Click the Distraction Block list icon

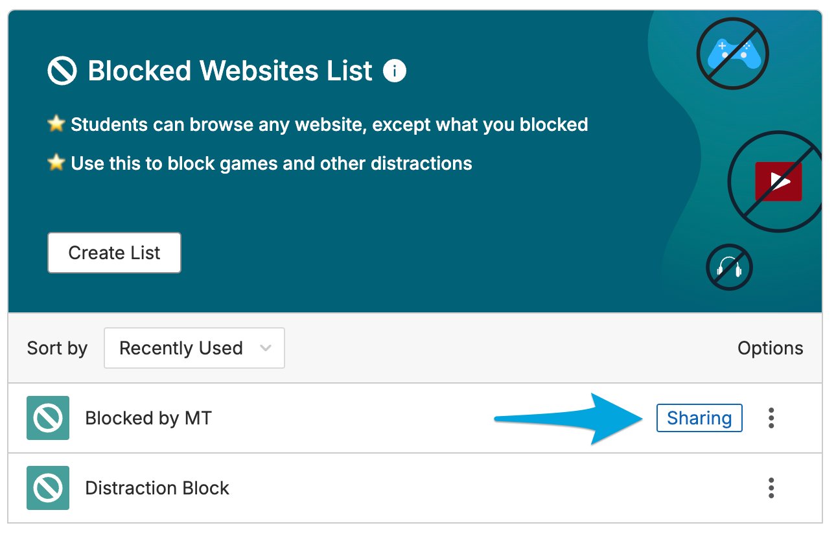coord(48,488)
